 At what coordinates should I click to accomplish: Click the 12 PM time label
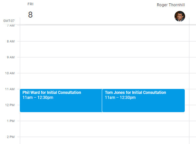(10, 105)
